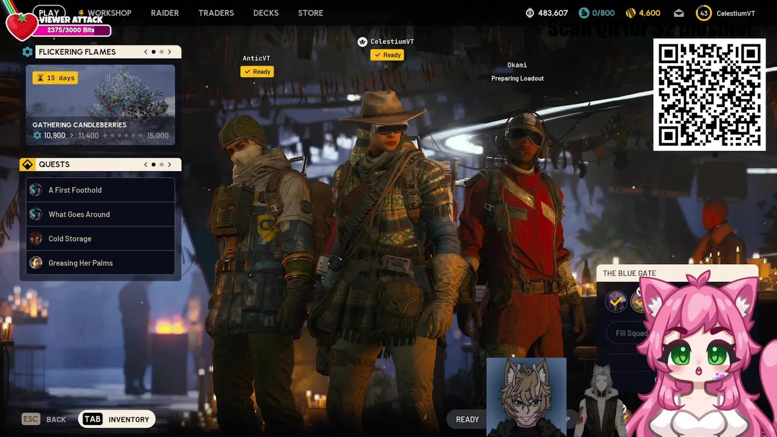This screenshot has height=437, width=777.
Task: Click the coin currency icon beside 483,607
Action: pos(529,13)
